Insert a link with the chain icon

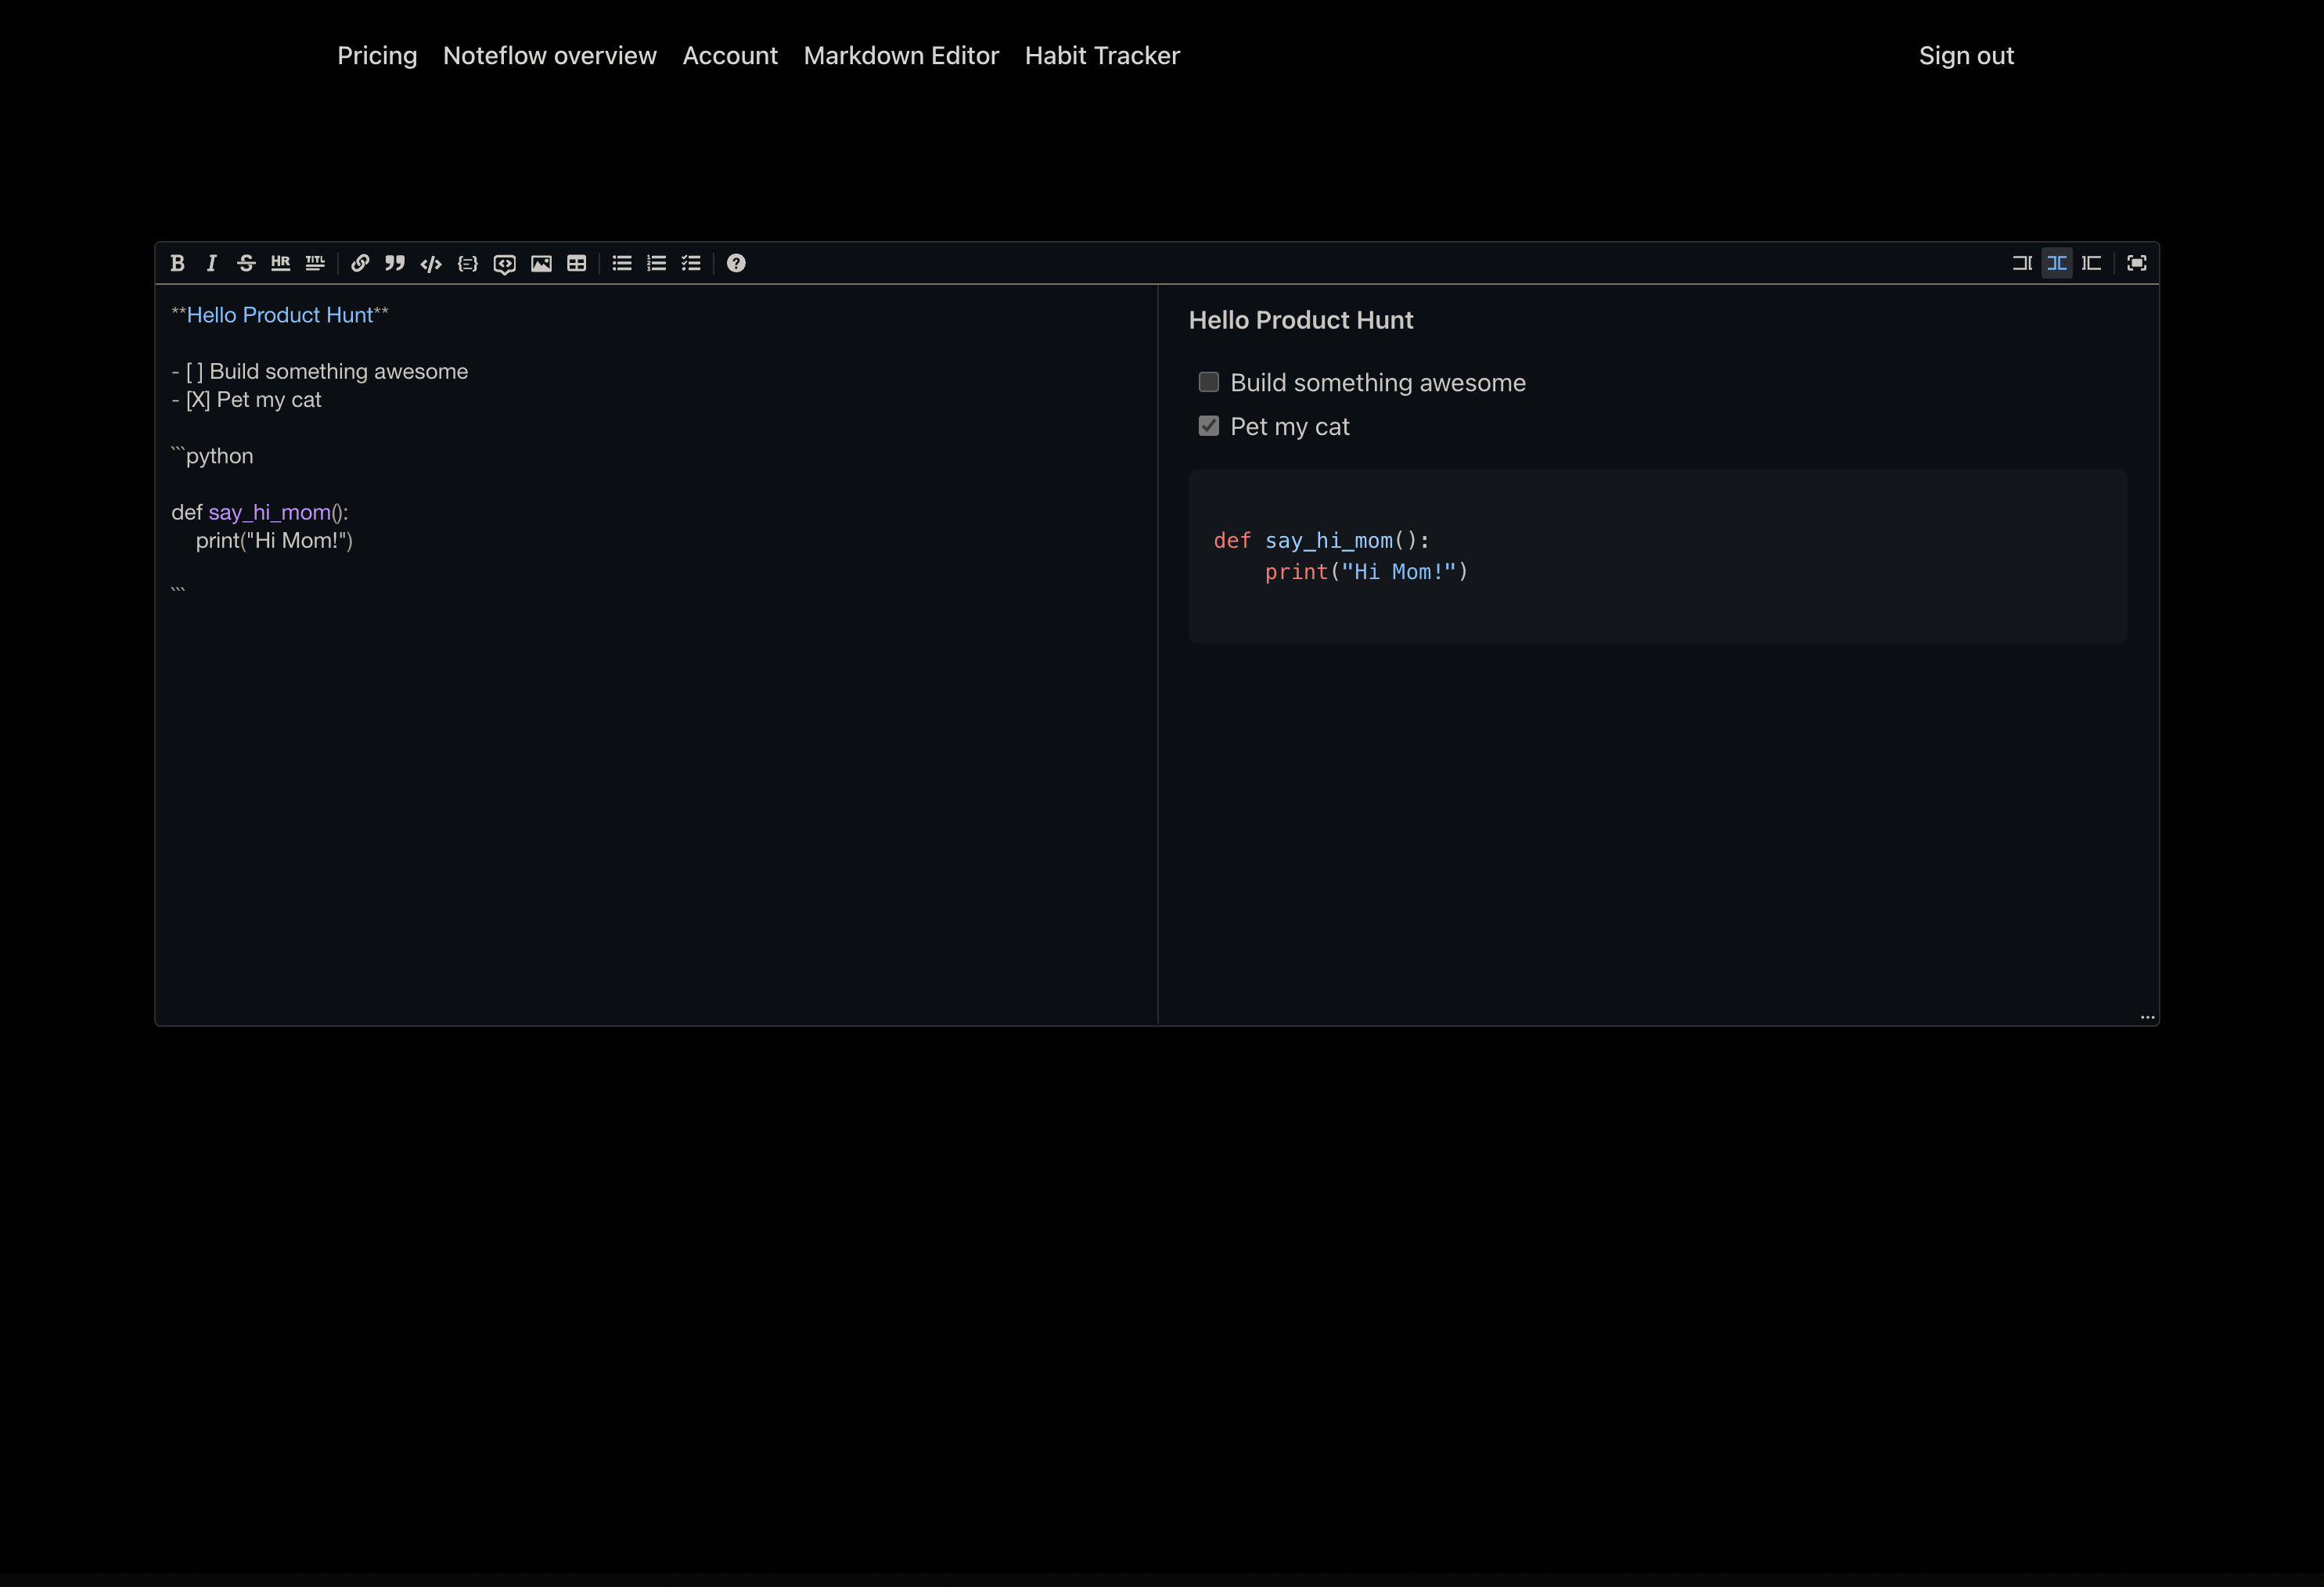[x=360, y=263]
